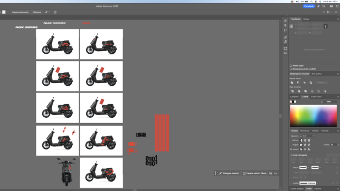Open the OpenType panel icon in dock

coord(285,30)
